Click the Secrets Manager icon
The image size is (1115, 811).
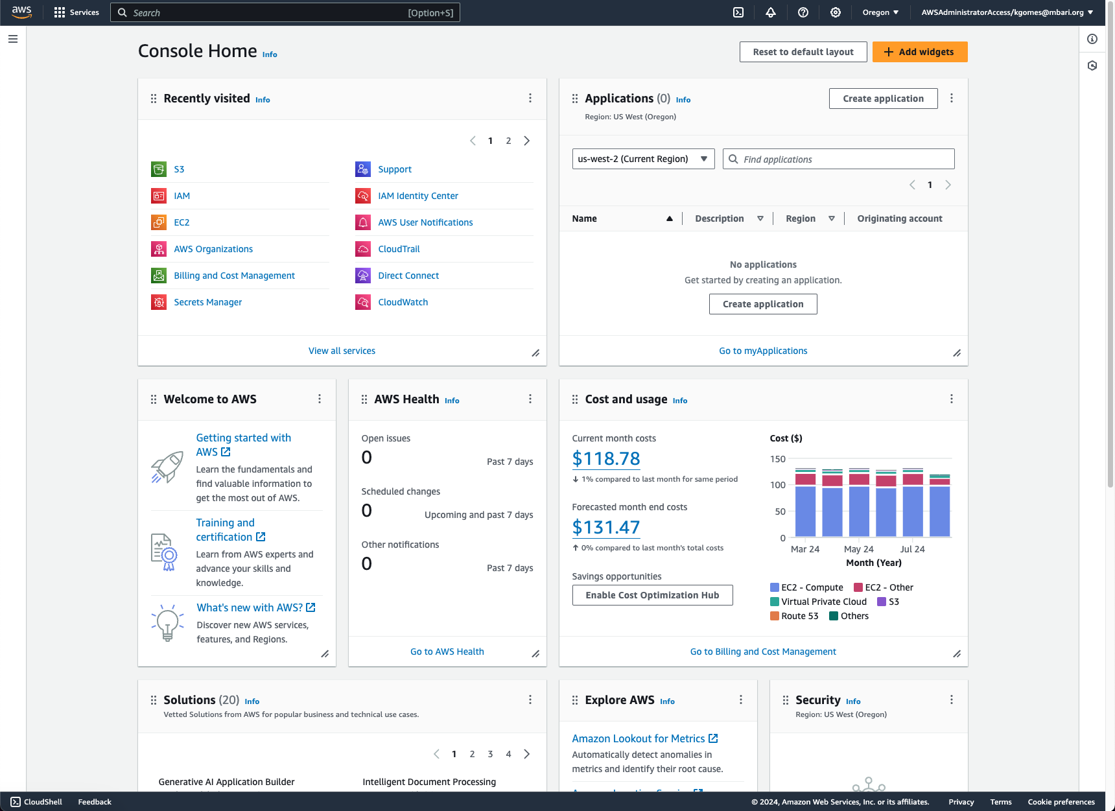[x=159, y=302]
